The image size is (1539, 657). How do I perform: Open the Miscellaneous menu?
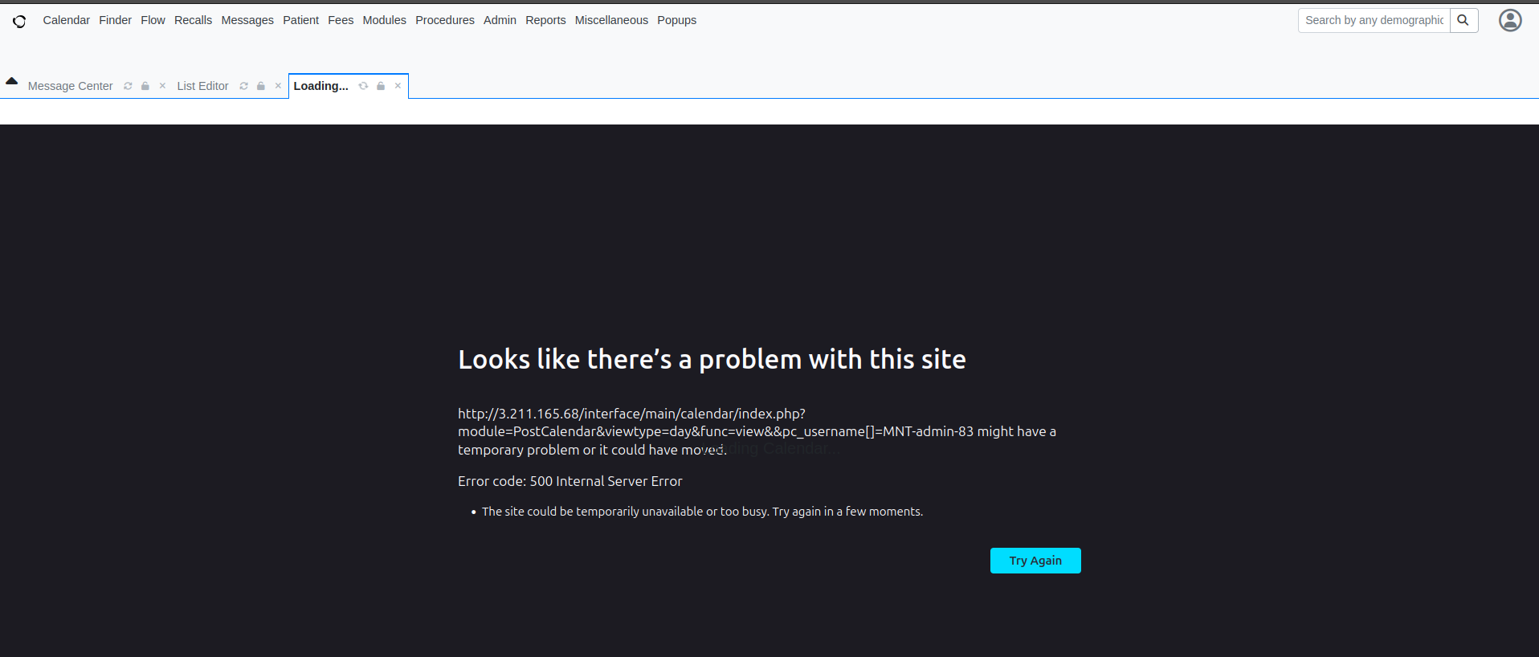tap(611, 20)
